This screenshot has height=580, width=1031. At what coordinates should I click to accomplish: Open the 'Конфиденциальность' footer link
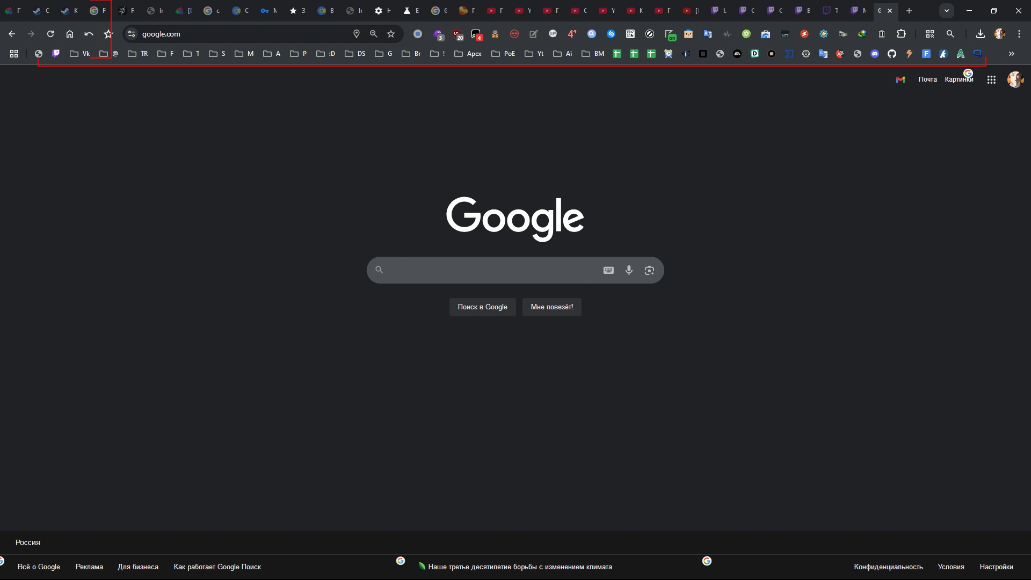click(x=888, y=567)
